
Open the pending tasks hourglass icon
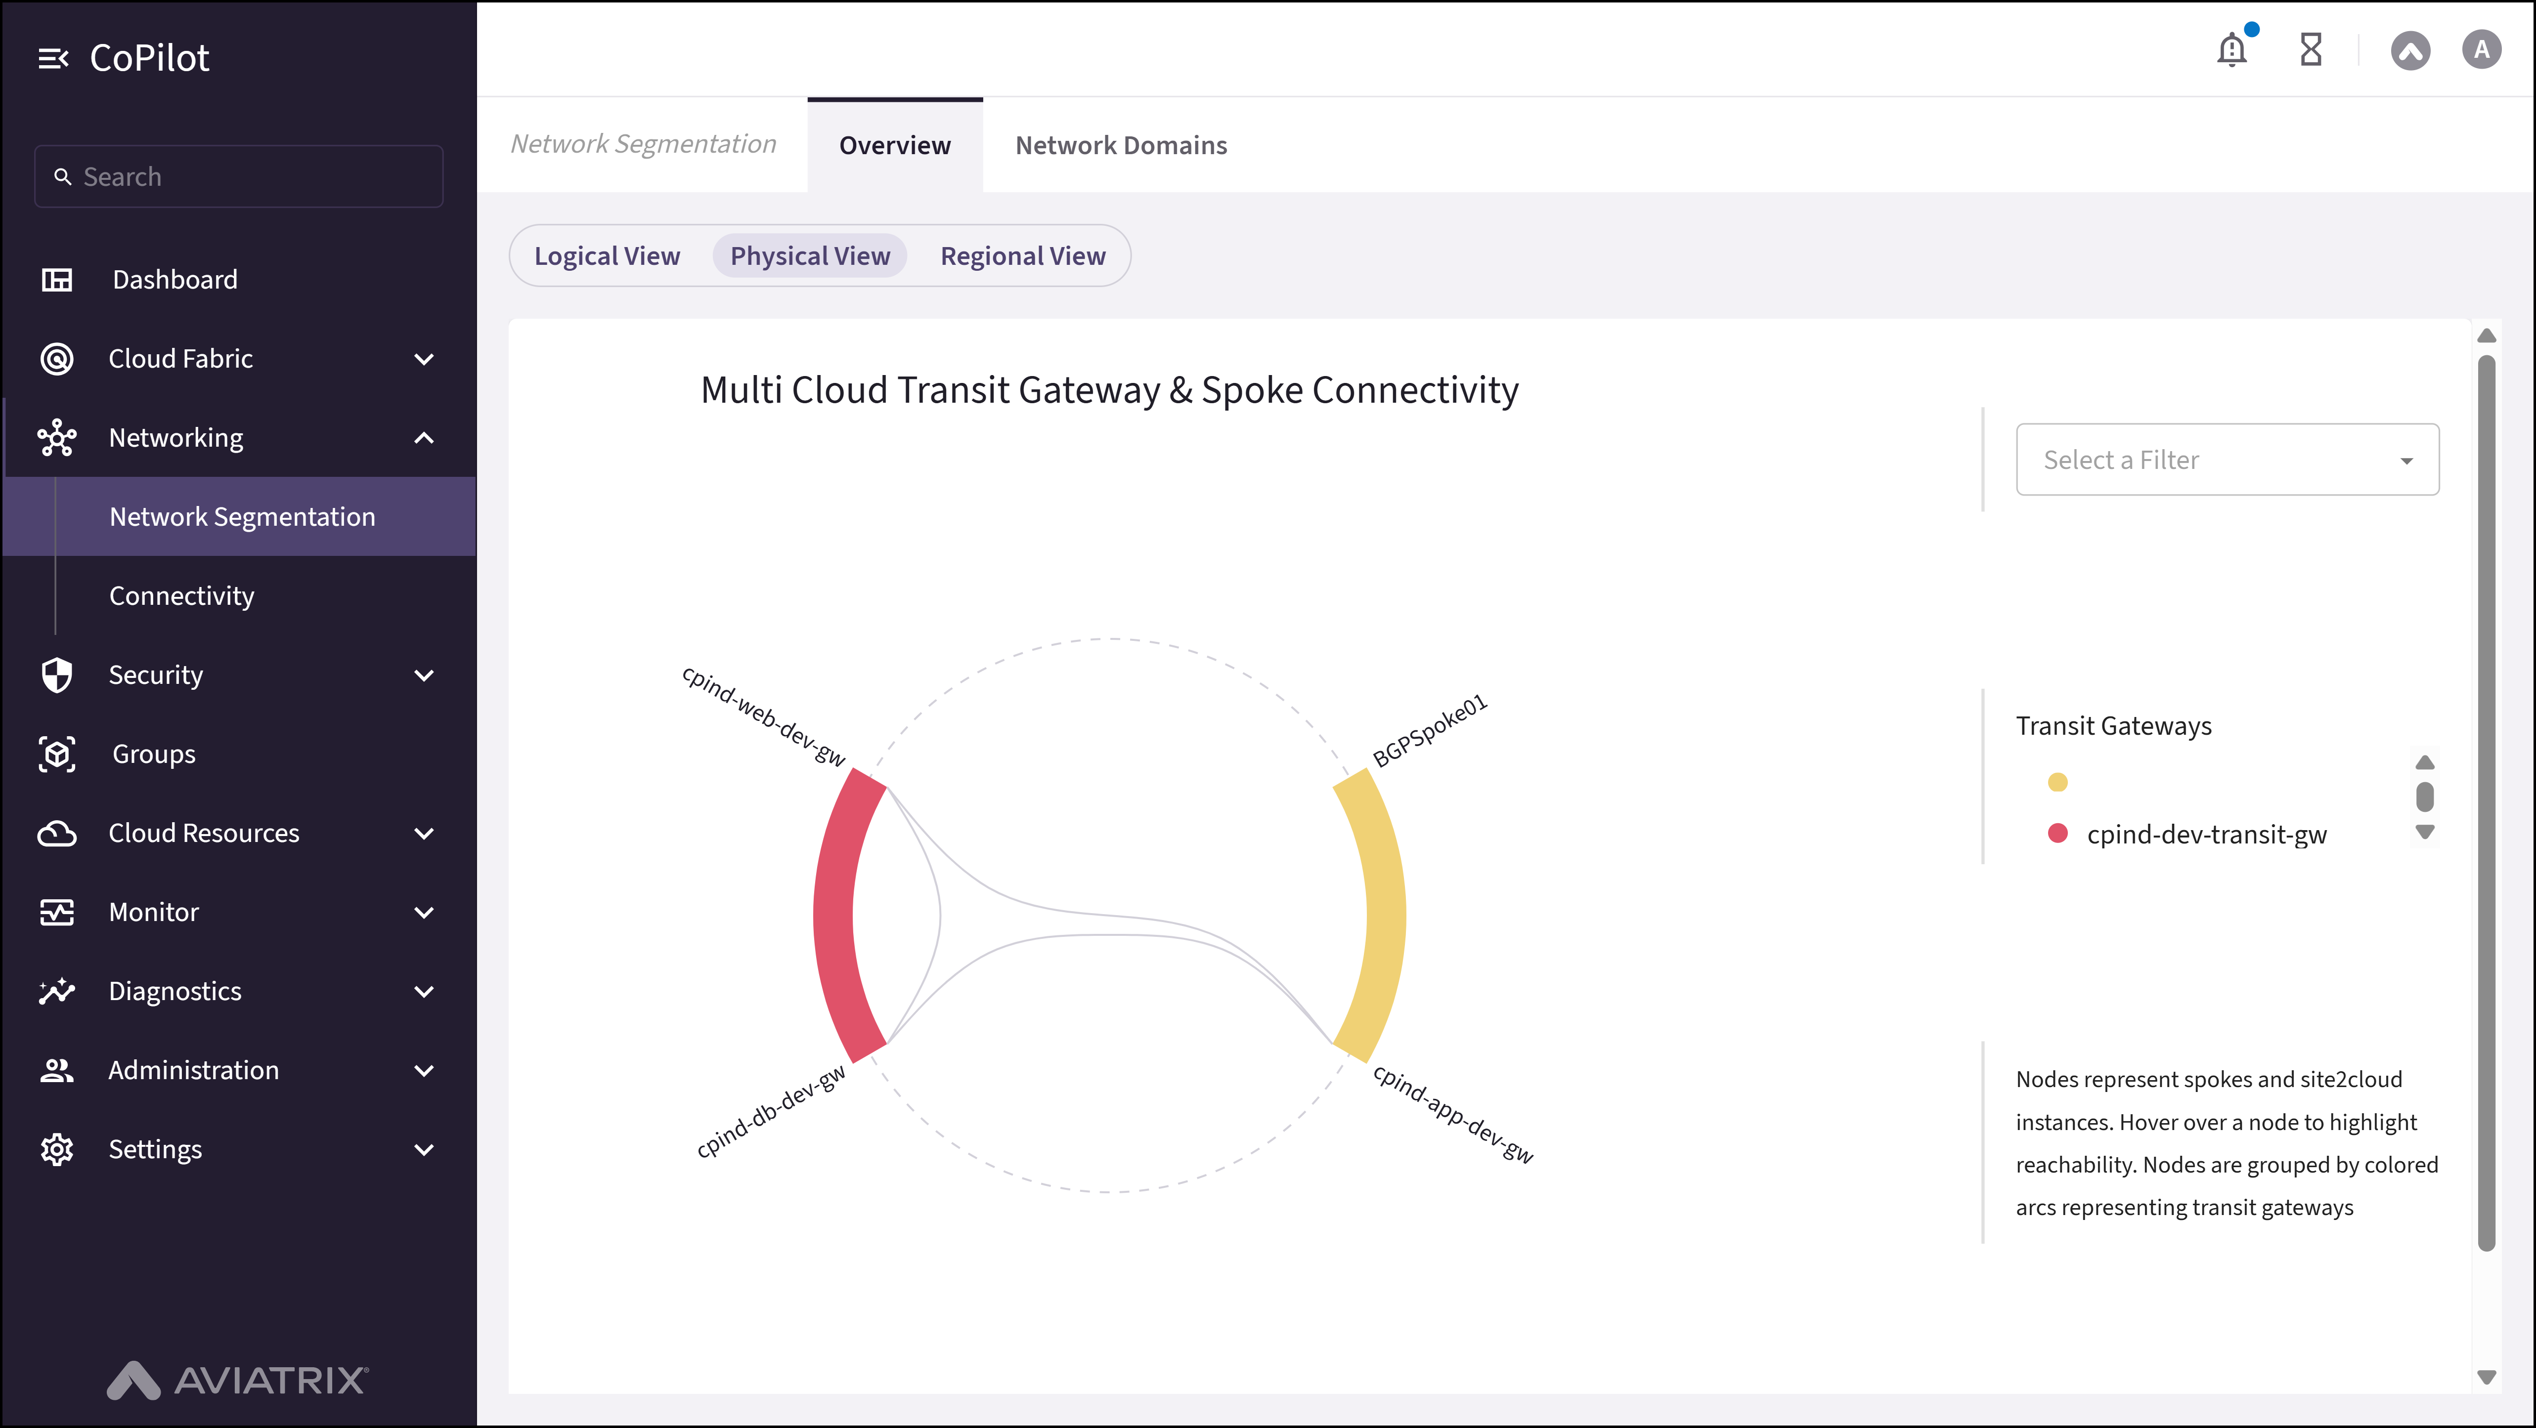(x=2310, y=48)
